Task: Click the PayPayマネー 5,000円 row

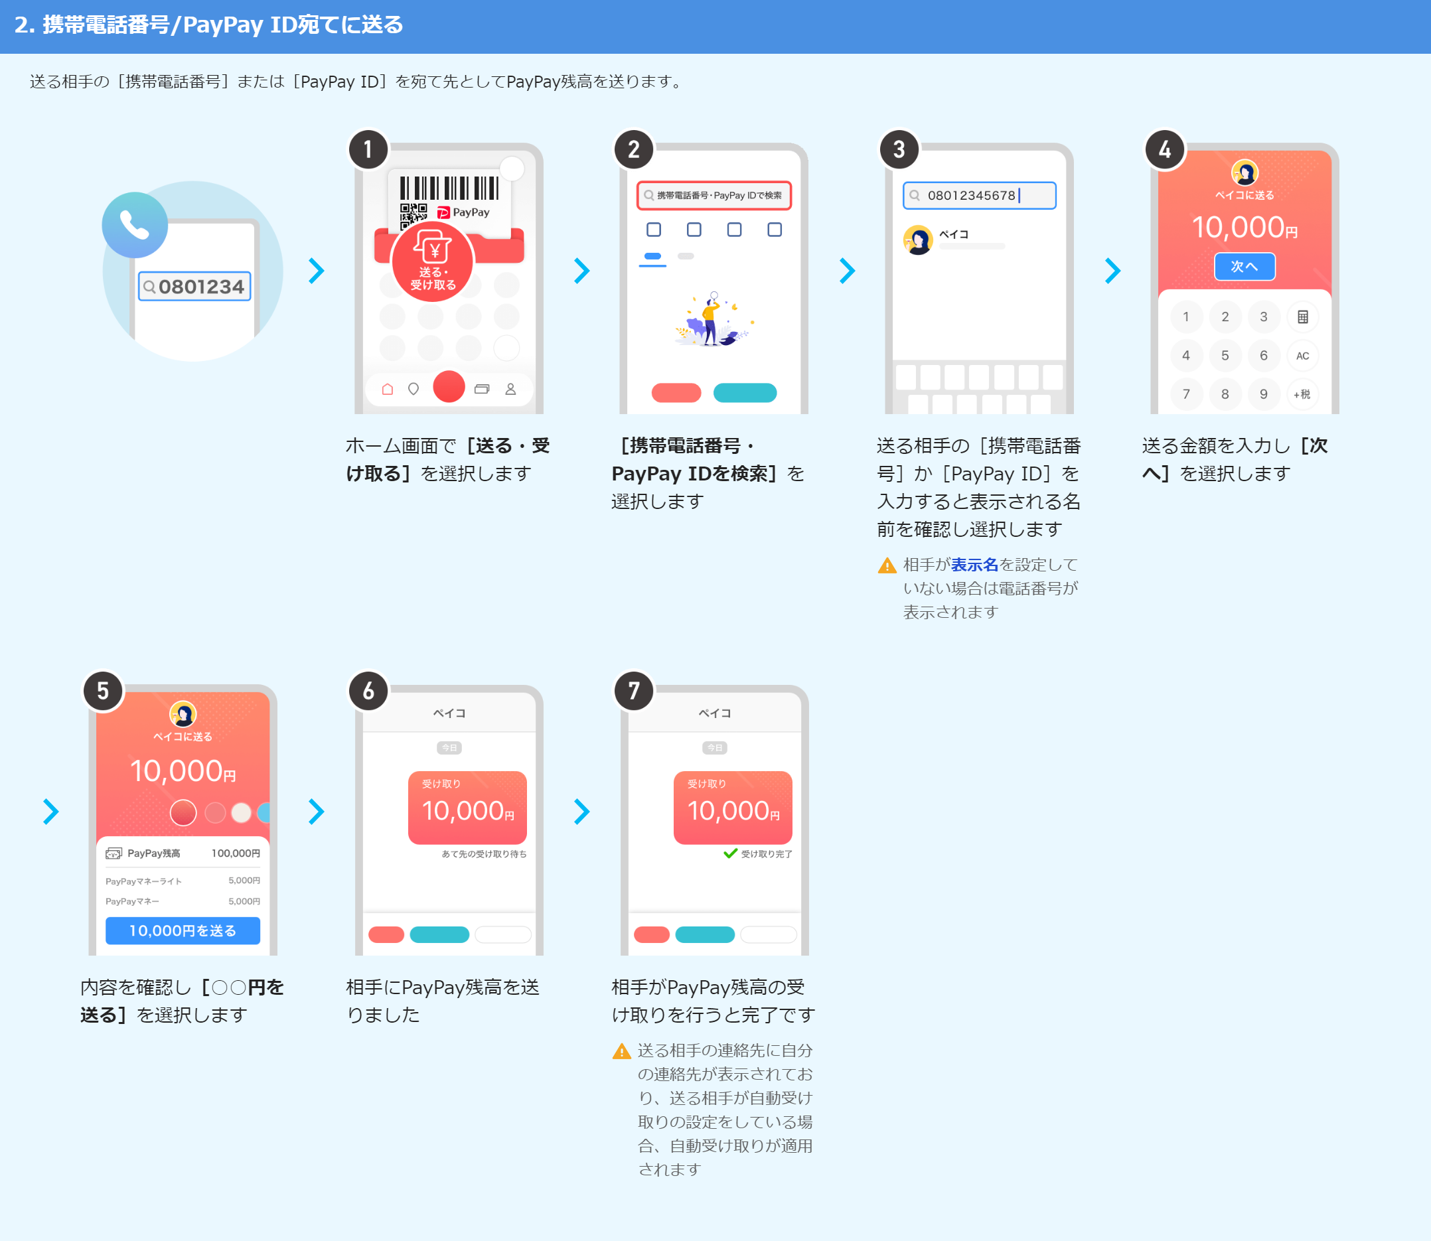Action: [183, 901]
